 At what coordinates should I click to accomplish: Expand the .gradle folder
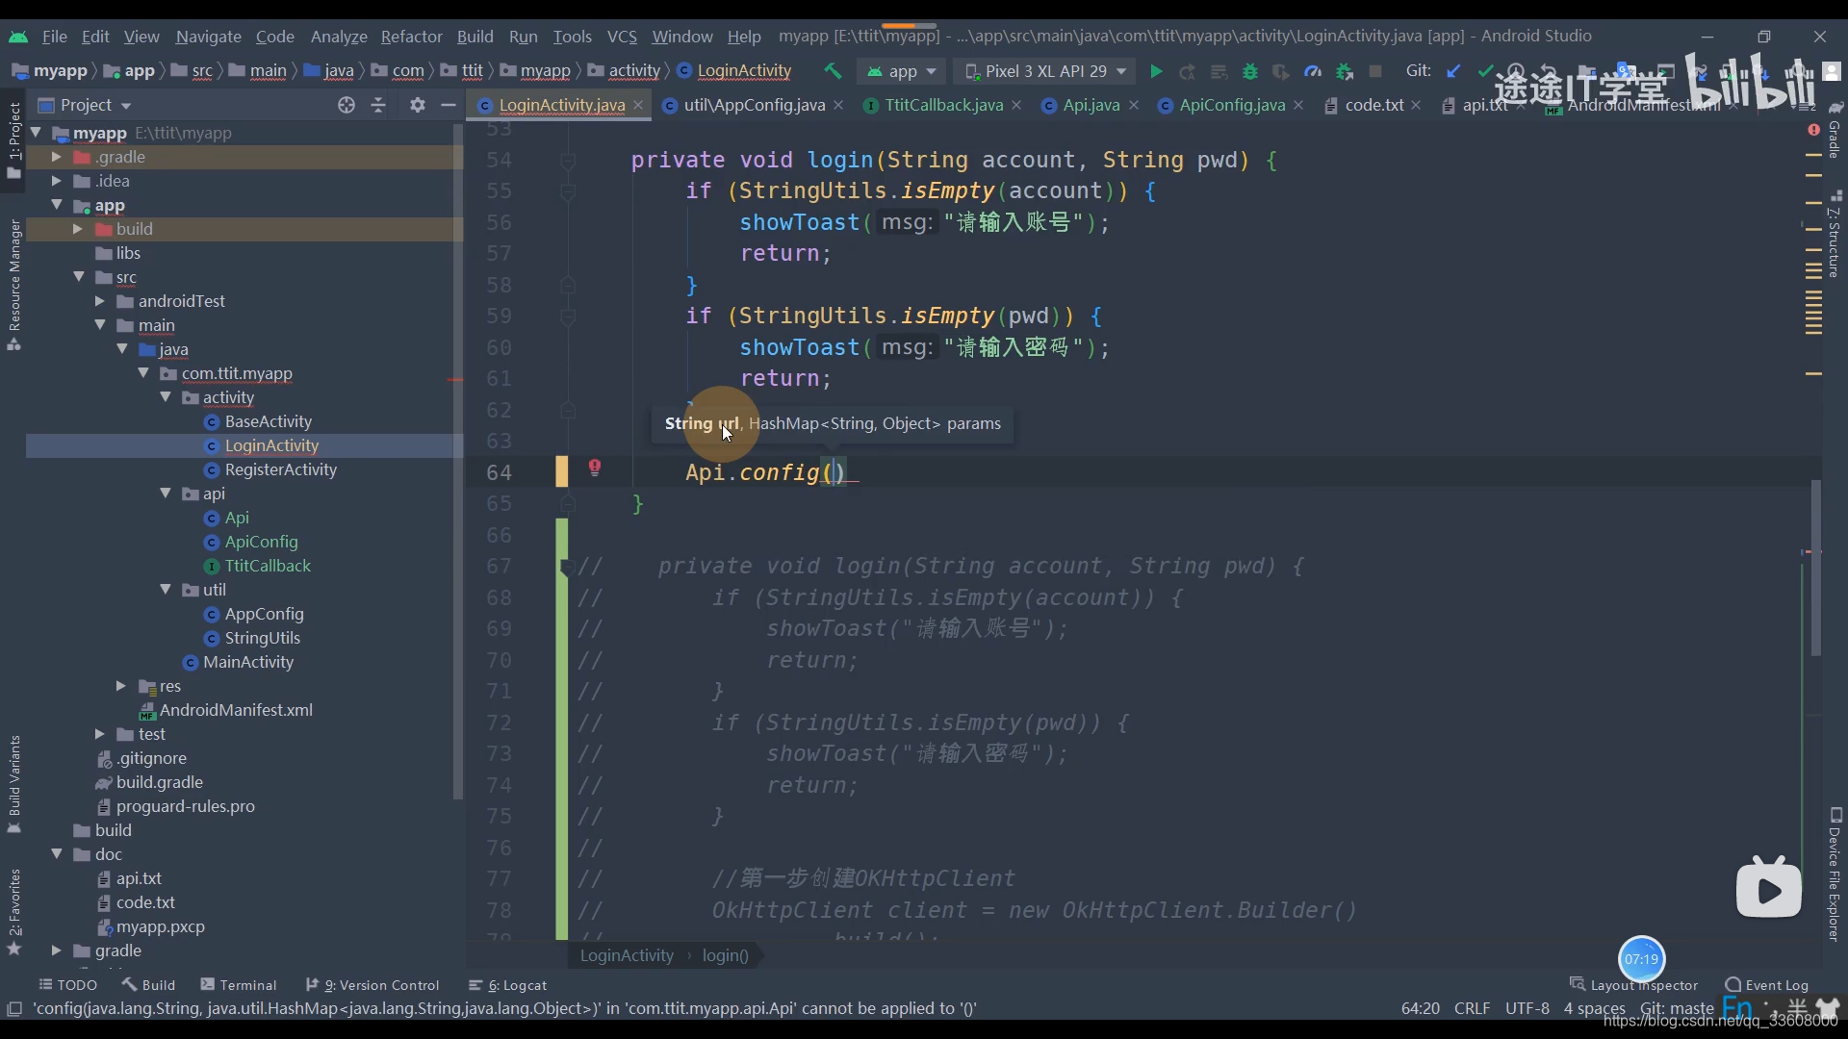(56, 157)
